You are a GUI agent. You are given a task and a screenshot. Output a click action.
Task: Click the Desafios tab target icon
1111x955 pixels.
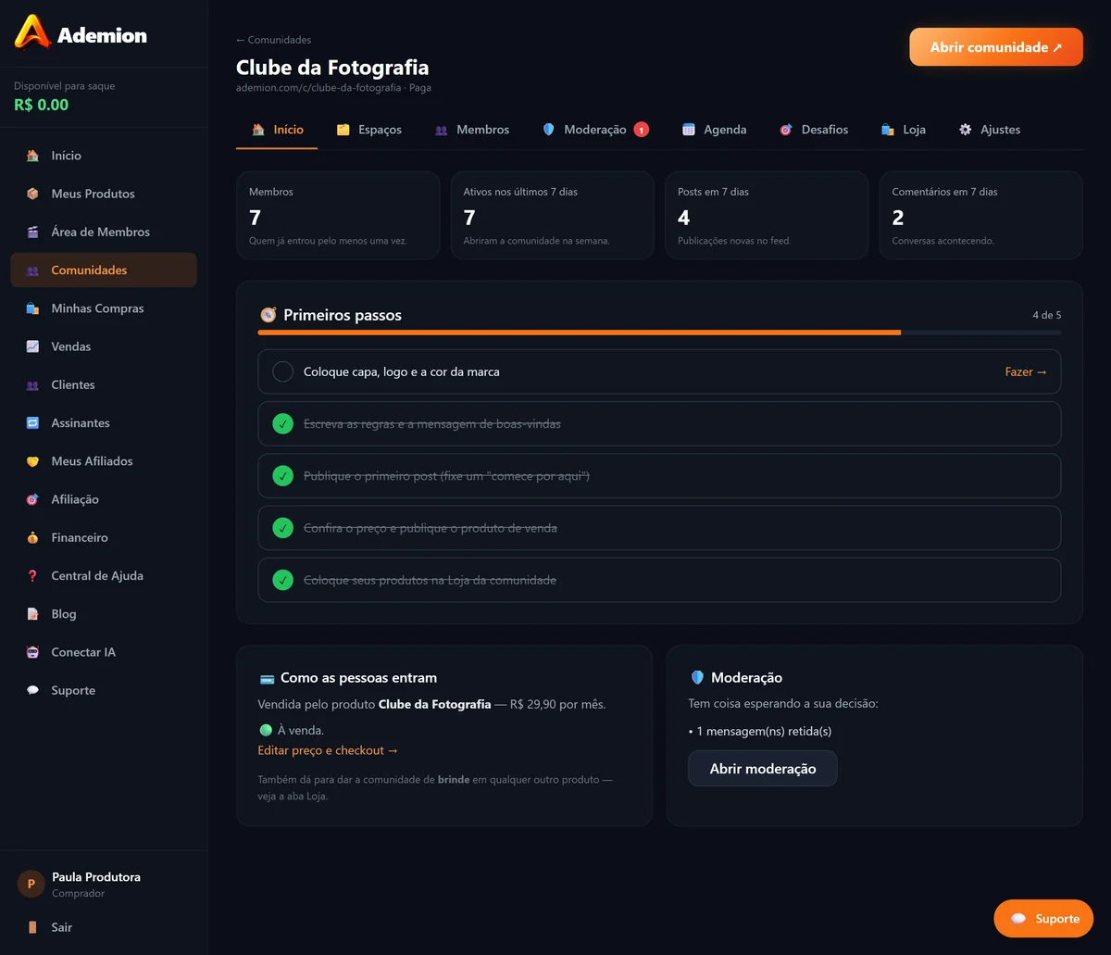(785, 130)
